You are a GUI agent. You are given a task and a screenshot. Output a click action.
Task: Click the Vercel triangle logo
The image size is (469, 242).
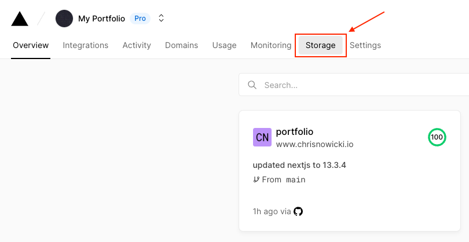coord(20,19)
